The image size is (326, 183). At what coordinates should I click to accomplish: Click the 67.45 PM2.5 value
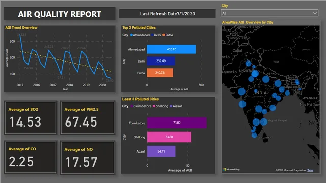[x=81, y=122]
